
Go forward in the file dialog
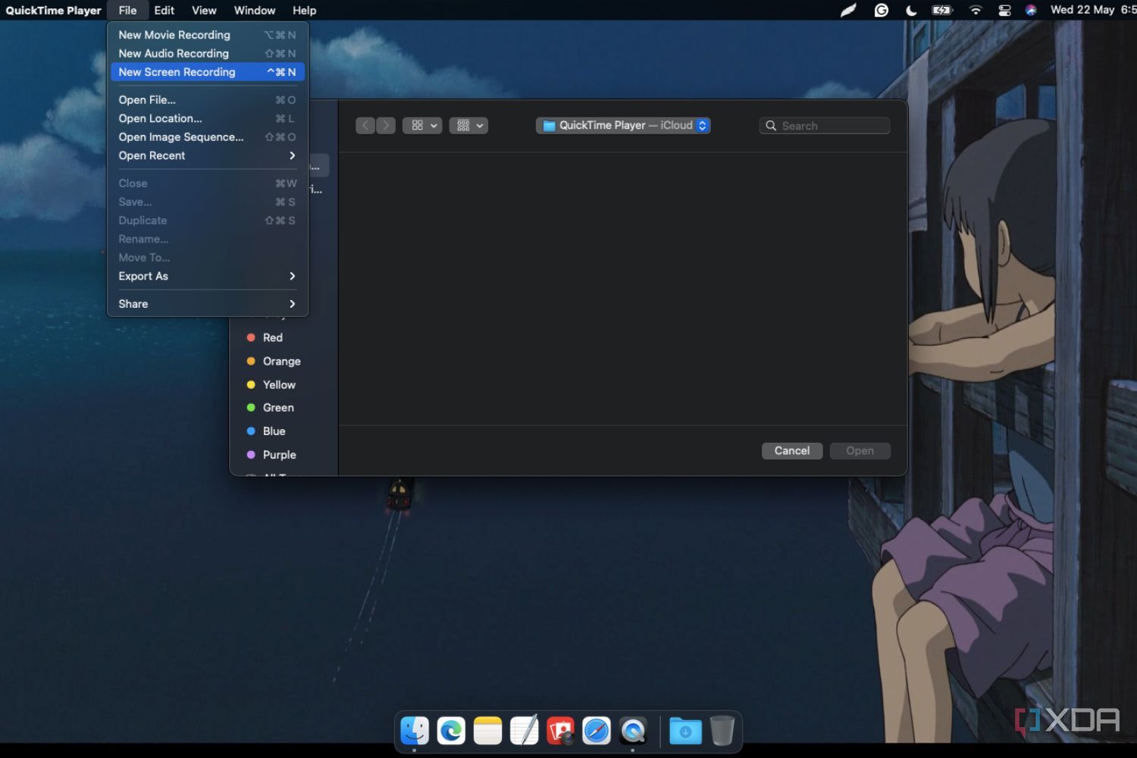coord(386,125)
